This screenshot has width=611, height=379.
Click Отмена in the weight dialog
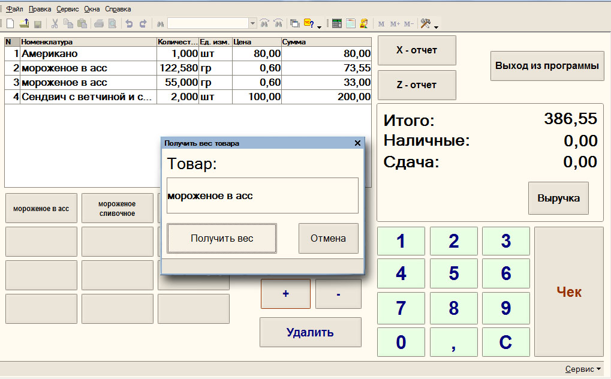click(328, 238)
